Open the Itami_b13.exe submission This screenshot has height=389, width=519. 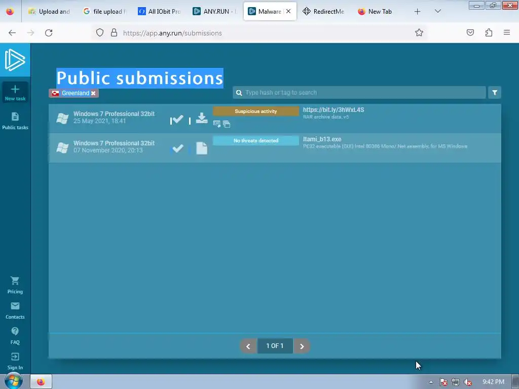point(322,139)
